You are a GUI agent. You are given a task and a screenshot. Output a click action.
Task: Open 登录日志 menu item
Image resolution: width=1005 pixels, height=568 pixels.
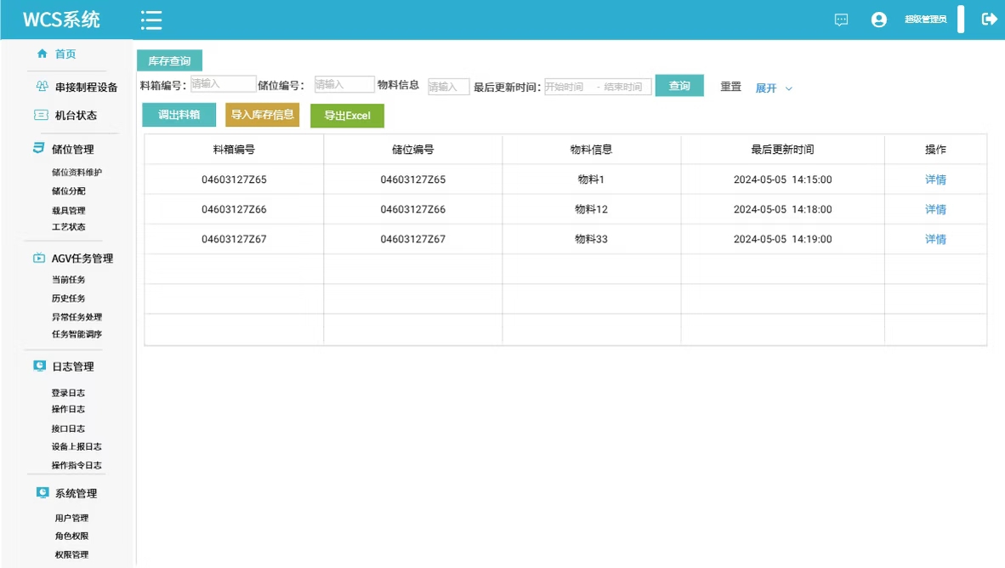point(68,393)
